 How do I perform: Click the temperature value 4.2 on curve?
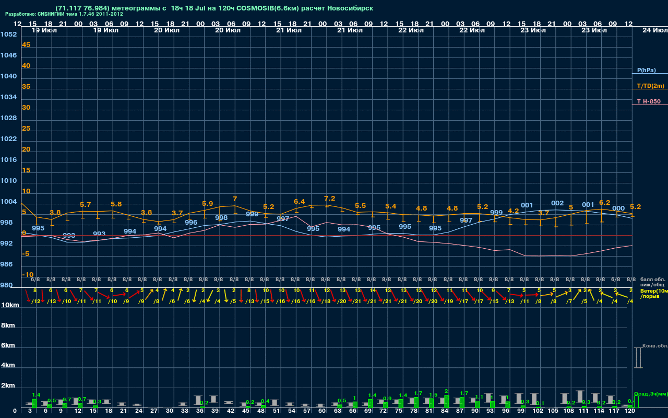coord(513,211)
